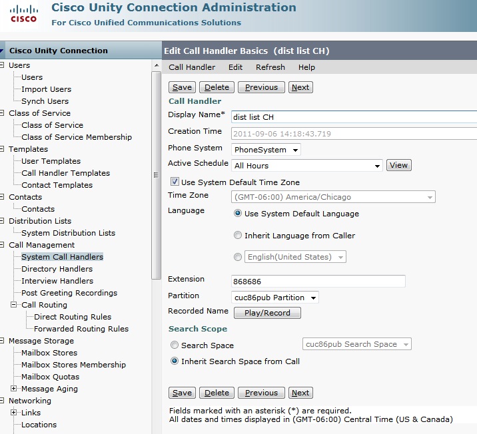This screenshot has width=477, height=434.
Task: Click the Cisco logo
Action: [x=23, y=15]
